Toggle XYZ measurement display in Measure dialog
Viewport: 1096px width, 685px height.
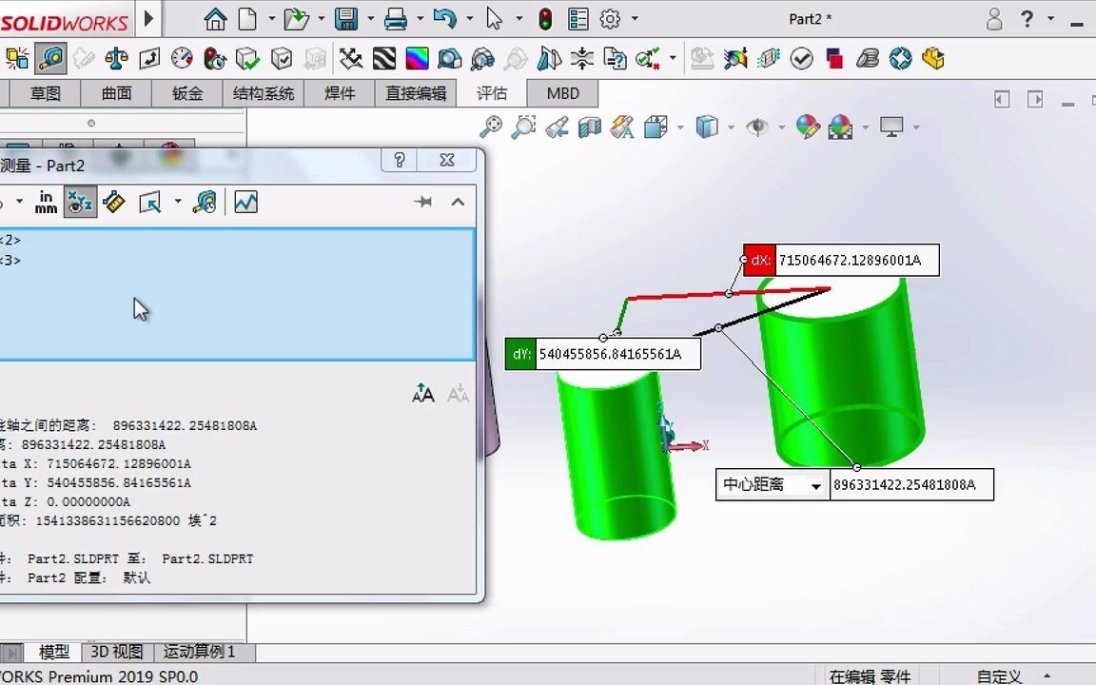click(x=80, y=202)
